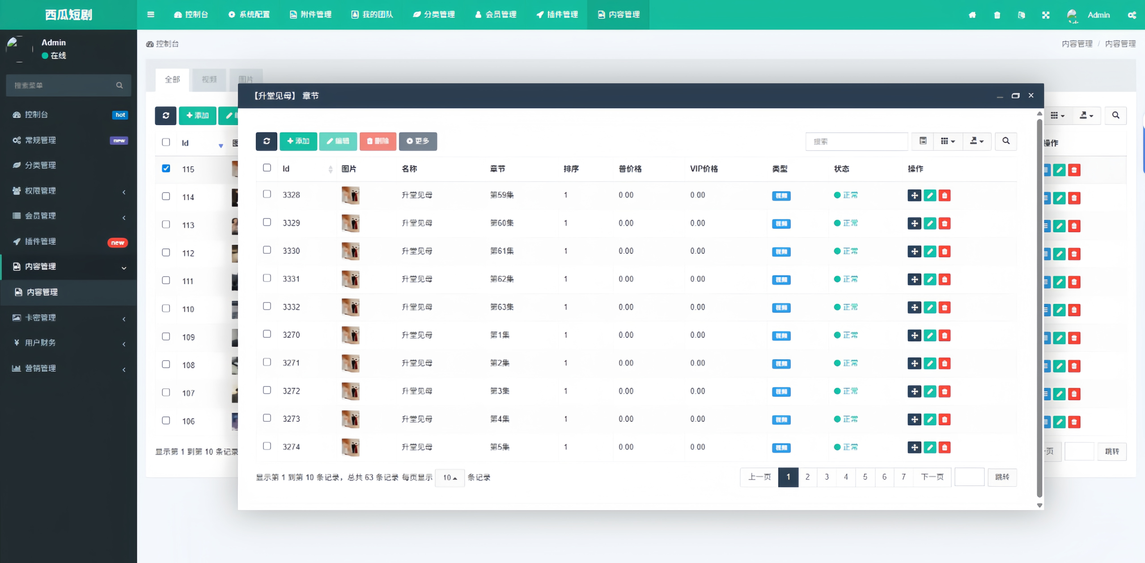Click the red delete icon for row 3328

(944, 195)
